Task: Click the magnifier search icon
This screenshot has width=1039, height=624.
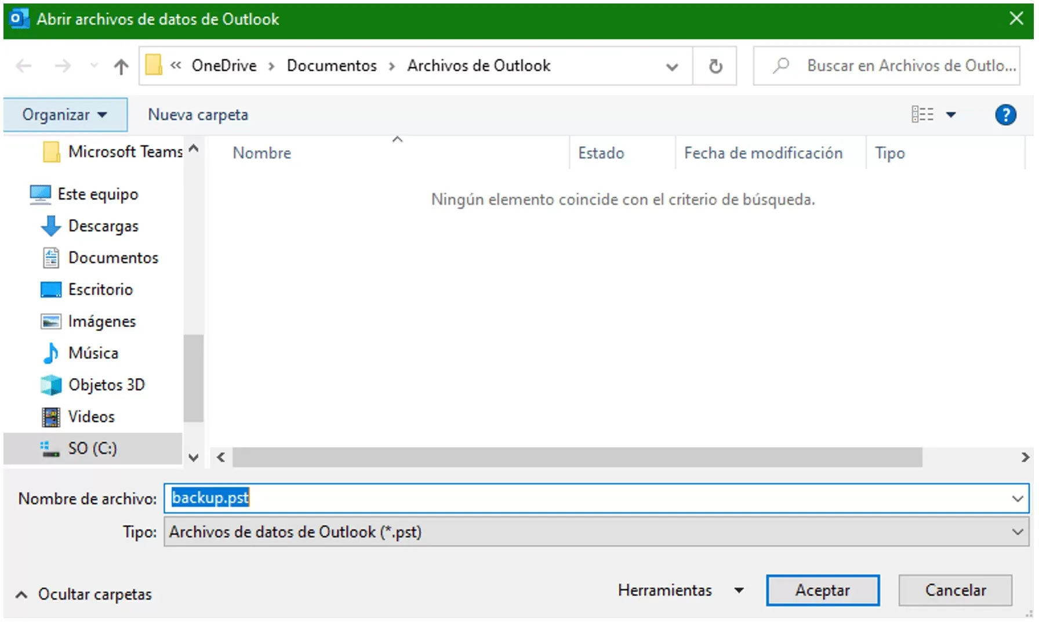Action: [781, 66]
